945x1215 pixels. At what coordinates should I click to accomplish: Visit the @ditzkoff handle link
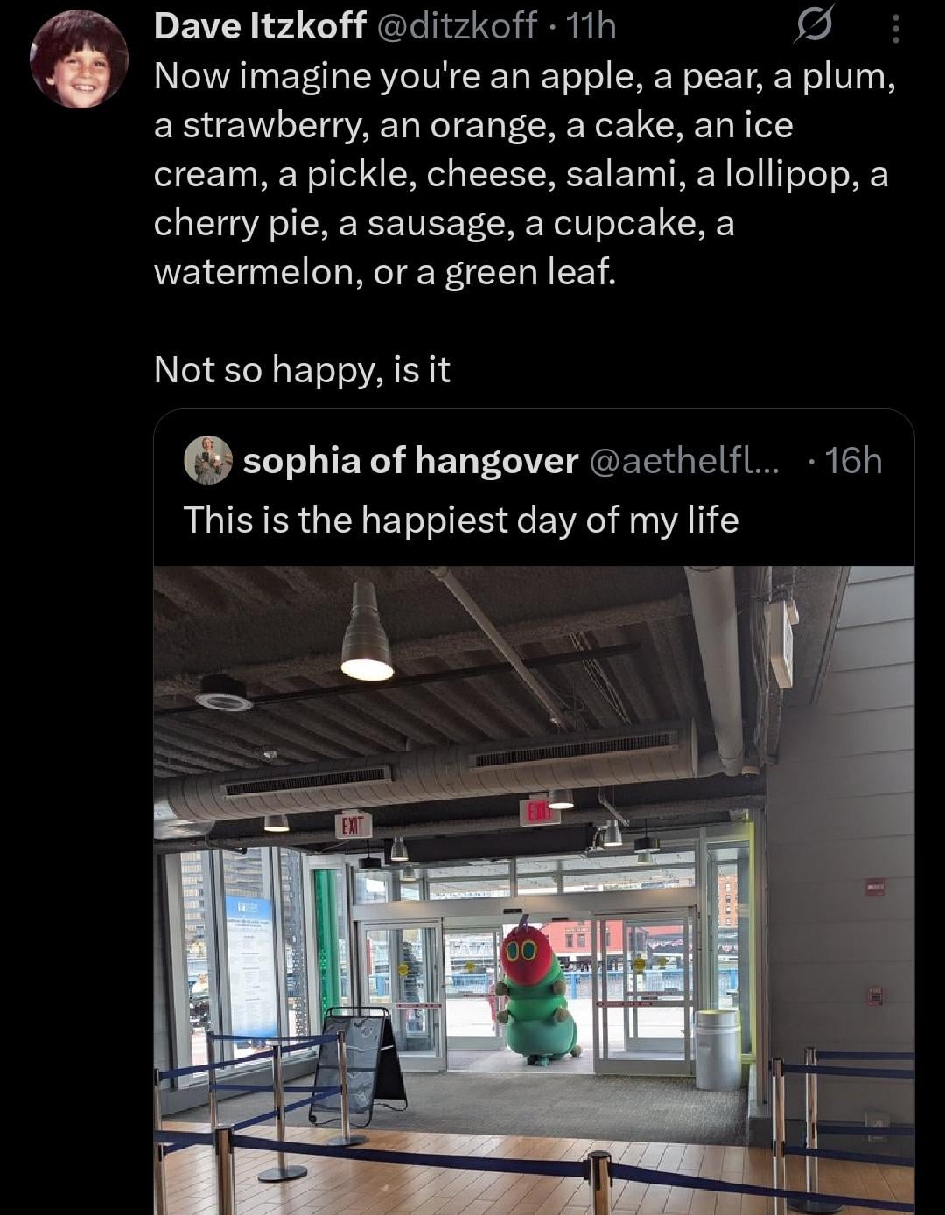pos(457,28)
